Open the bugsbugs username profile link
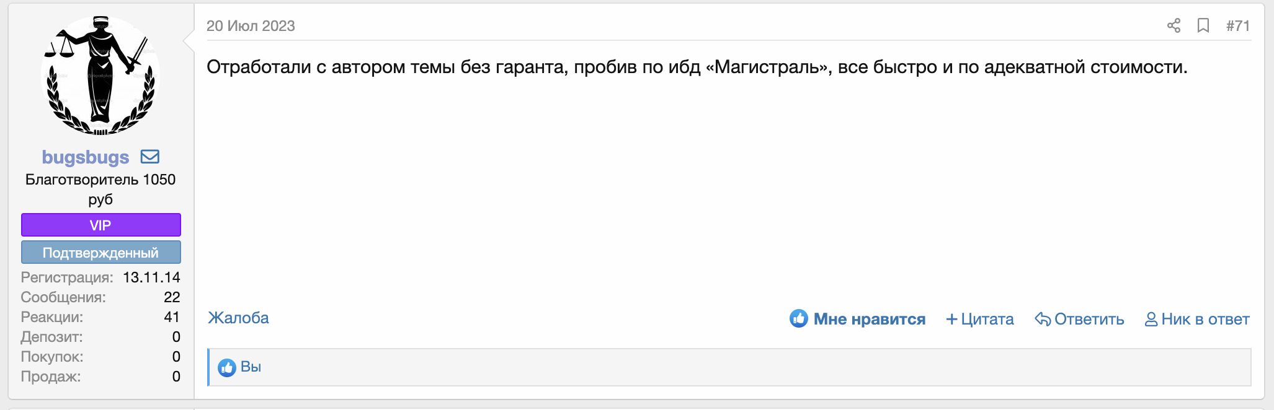Image resolution: width=1274 pixels, height=410 pixels. (x=86, y=157)
